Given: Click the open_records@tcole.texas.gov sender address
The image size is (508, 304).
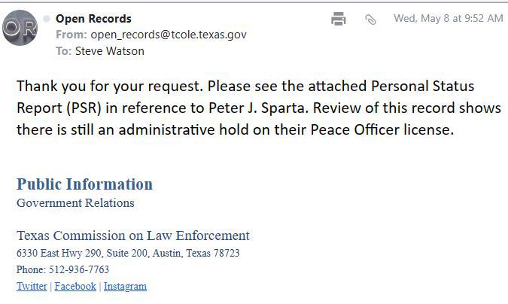Looking at the screenshot, I should click(169, 35).
